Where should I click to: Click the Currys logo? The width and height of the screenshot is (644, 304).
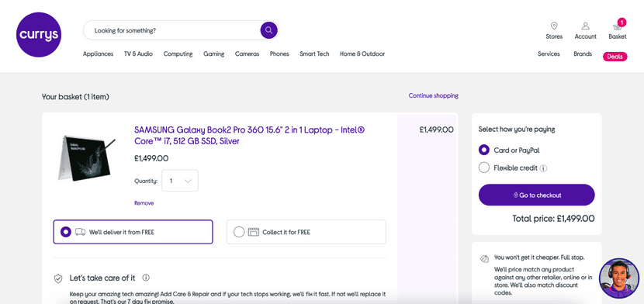39,35
